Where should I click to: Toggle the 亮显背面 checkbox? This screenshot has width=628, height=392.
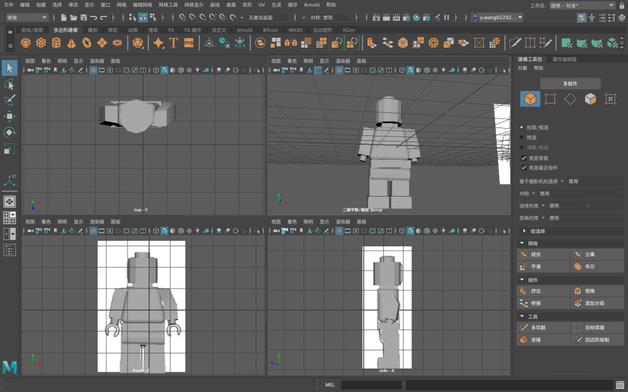(524, 158)
